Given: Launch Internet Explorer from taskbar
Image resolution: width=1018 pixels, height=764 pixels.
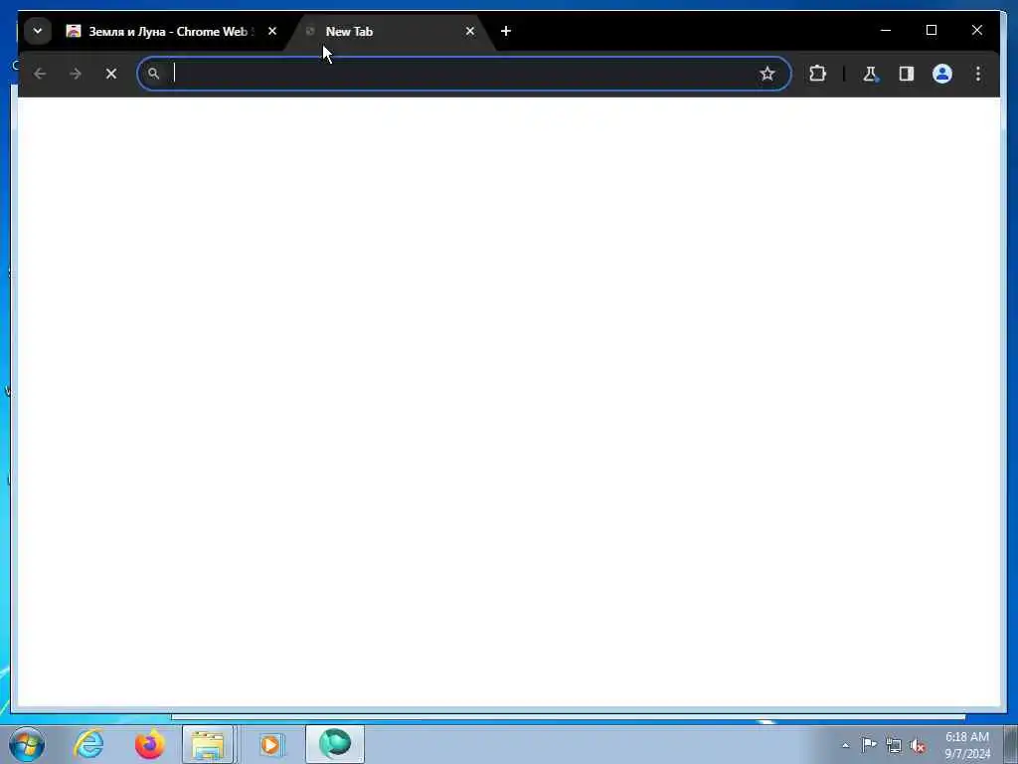Looking at the screenshot, I should click(88, 744).
